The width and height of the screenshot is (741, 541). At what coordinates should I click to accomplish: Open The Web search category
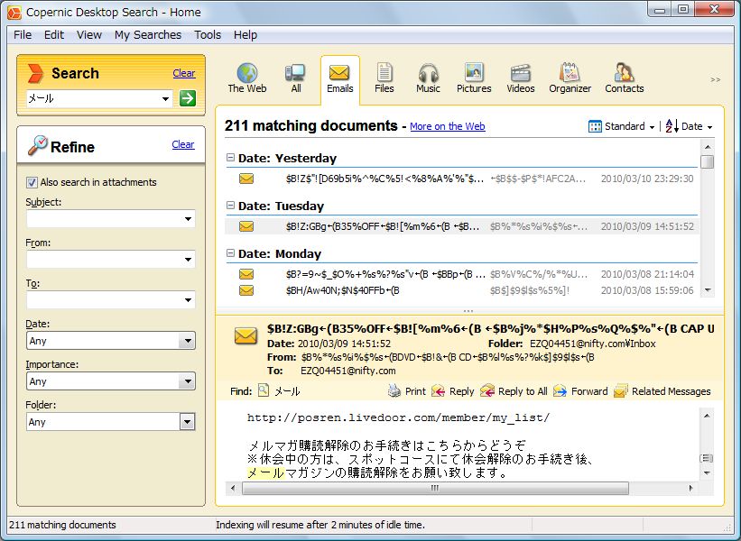[247, 78]
